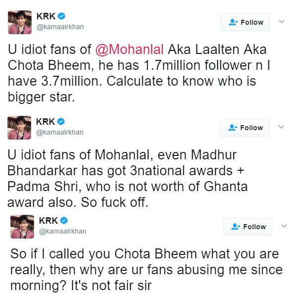
Task: Click follow person icon in third tweet
Action: (x=236, y=227)
